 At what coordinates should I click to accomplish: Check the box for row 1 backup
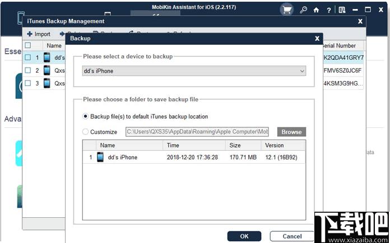(28, 58)
